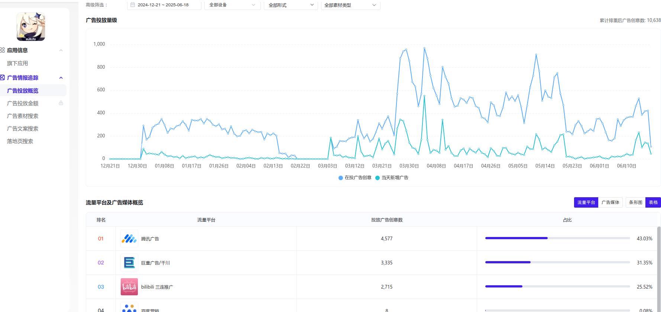Open 广告素材搜索 in the sidebar

pyautogui.click(x=23, y=116)
